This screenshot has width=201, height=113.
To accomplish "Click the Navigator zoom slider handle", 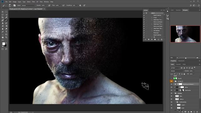I will 186,58.
